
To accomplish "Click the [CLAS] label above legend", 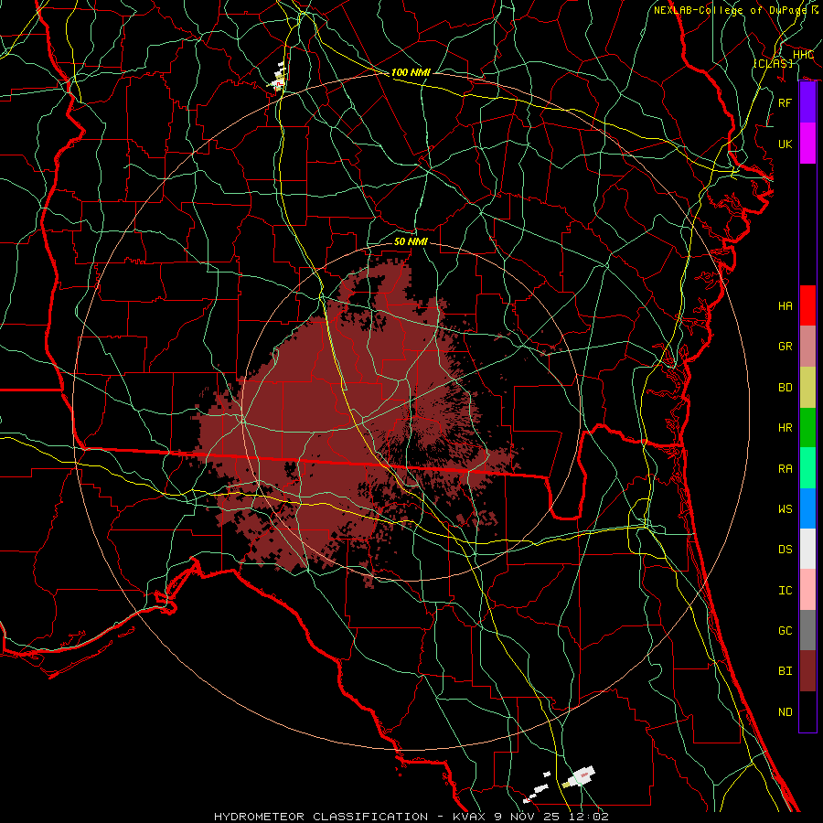I will pos(773,63).
